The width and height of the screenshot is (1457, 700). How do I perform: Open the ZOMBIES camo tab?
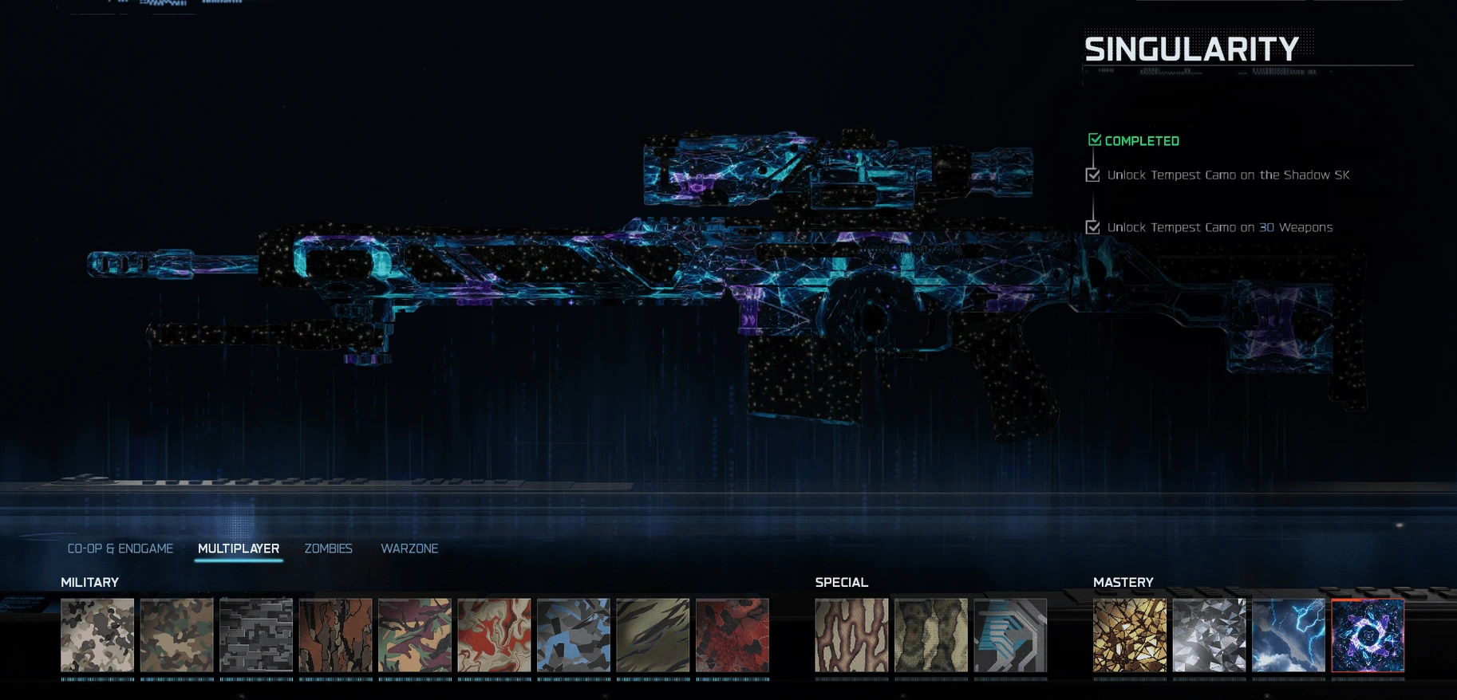point(329,549)
